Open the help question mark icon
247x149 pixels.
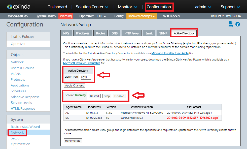237,24
